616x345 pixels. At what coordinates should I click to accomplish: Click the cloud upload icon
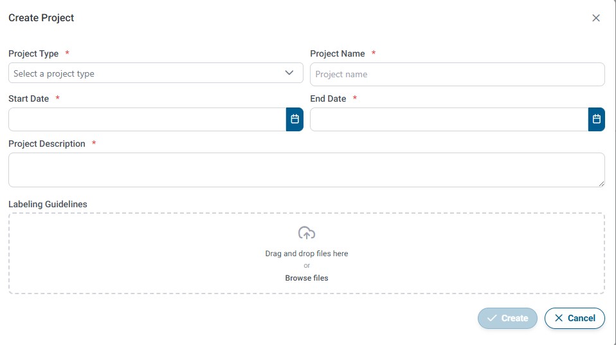307,233
